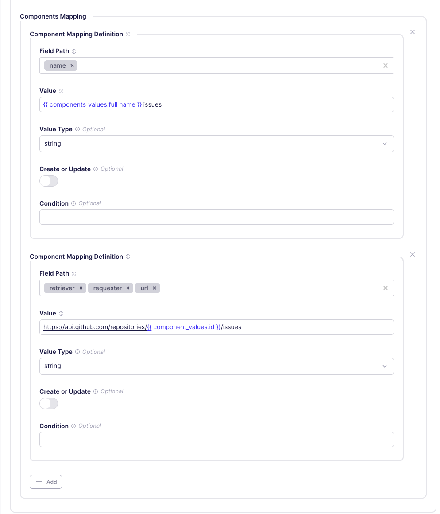Enable Create or Update in the second mapping definition
This screenshot has width=440, height=514.
click(48, 403)
